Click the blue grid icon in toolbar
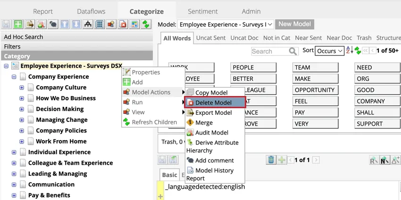 click(x=100, y=24)
